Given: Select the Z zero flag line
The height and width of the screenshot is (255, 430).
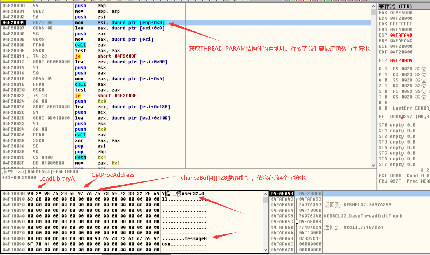Looking at the screenshot, I should tap(383, 86).
